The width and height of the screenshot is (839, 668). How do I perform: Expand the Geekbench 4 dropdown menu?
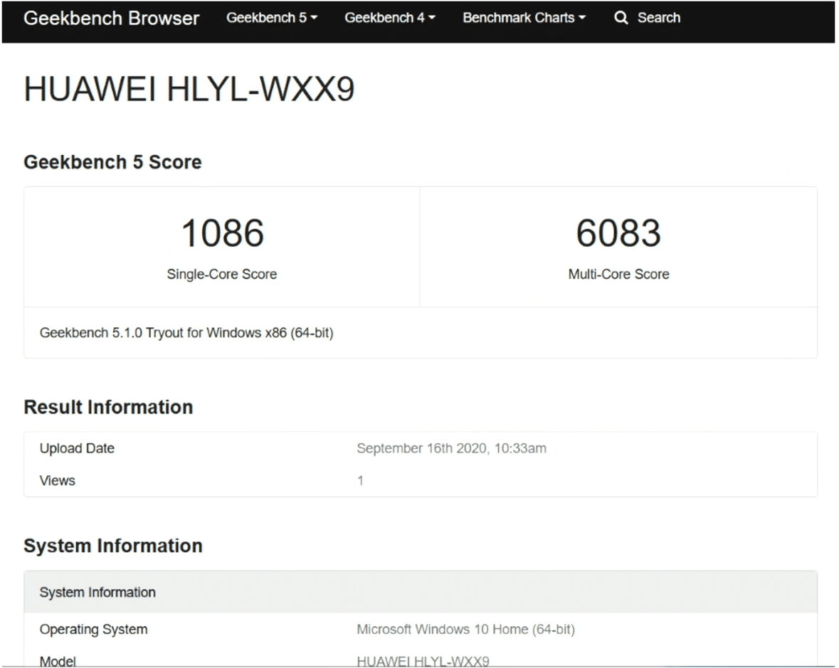point(389,18)
